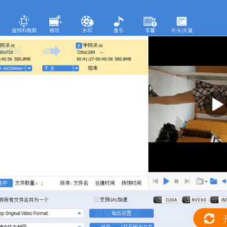Open the Effects (特效) tool
Screen dimensions: 227x227
55,24
